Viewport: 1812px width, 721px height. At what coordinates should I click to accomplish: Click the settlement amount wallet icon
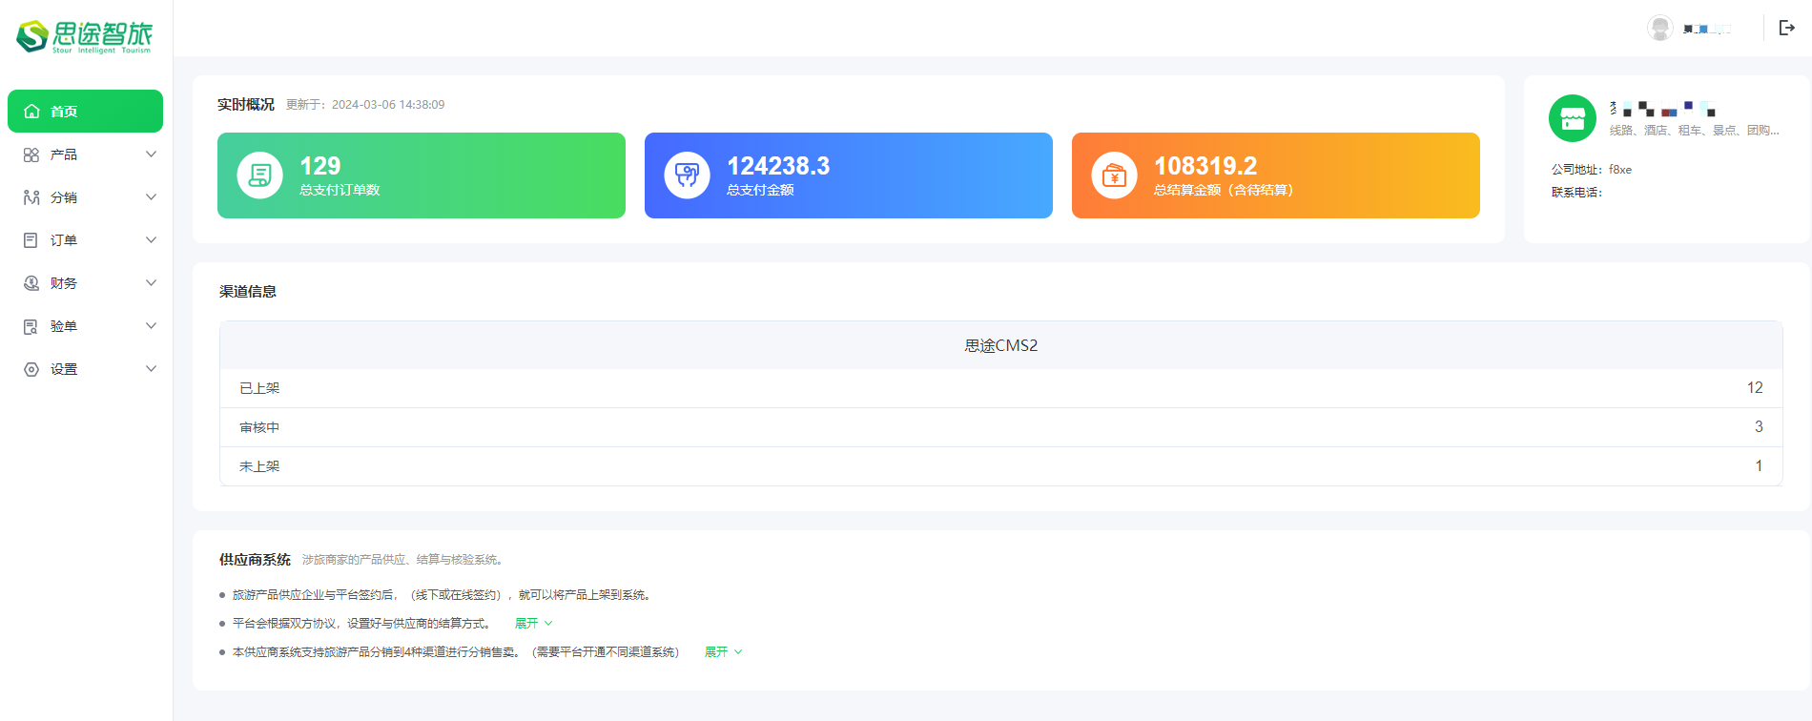click(x=1114, y=175)
